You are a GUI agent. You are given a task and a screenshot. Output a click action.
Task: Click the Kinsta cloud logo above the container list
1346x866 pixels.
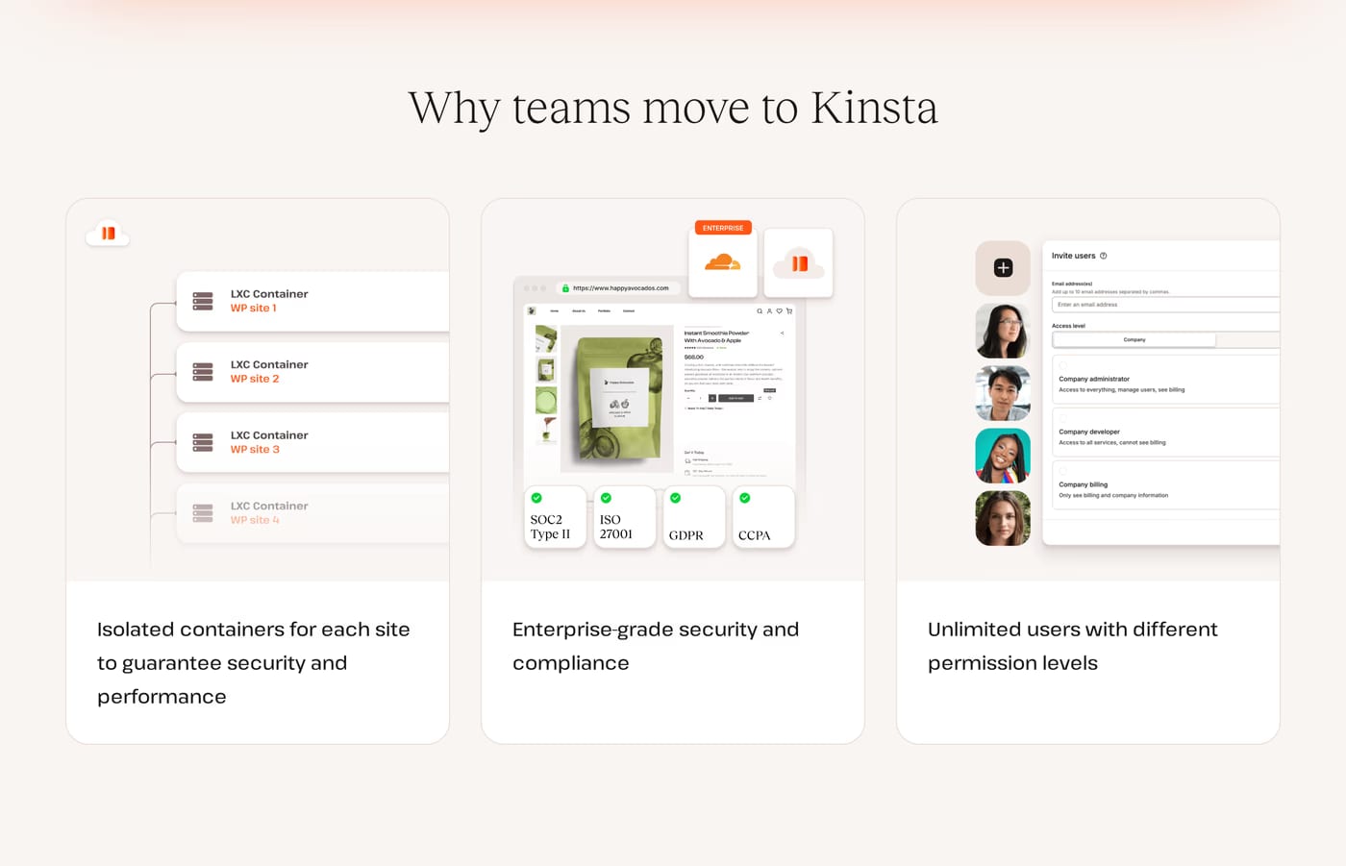(108, 234)
